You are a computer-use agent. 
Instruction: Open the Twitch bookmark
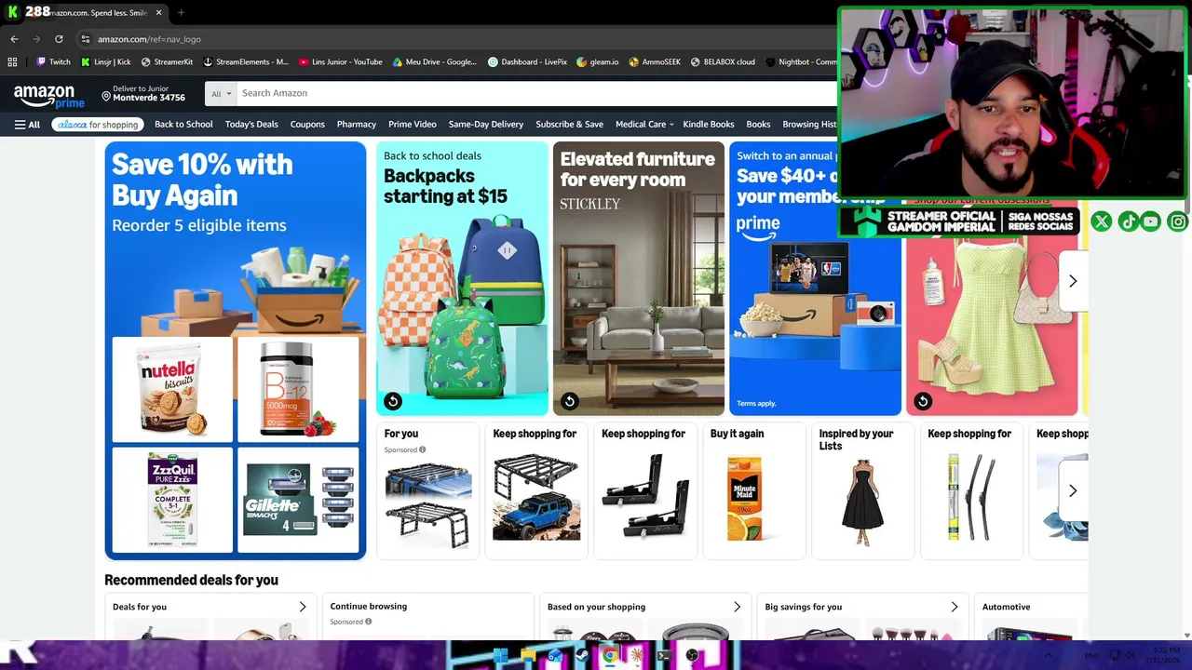tap(53, 62)
